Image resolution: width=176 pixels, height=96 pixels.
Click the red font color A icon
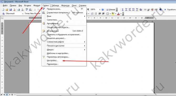tap(118, 14)
